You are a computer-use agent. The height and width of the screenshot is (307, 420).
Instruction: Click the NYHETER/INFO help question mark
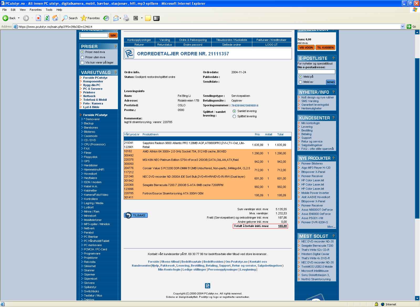coord(333,92)
